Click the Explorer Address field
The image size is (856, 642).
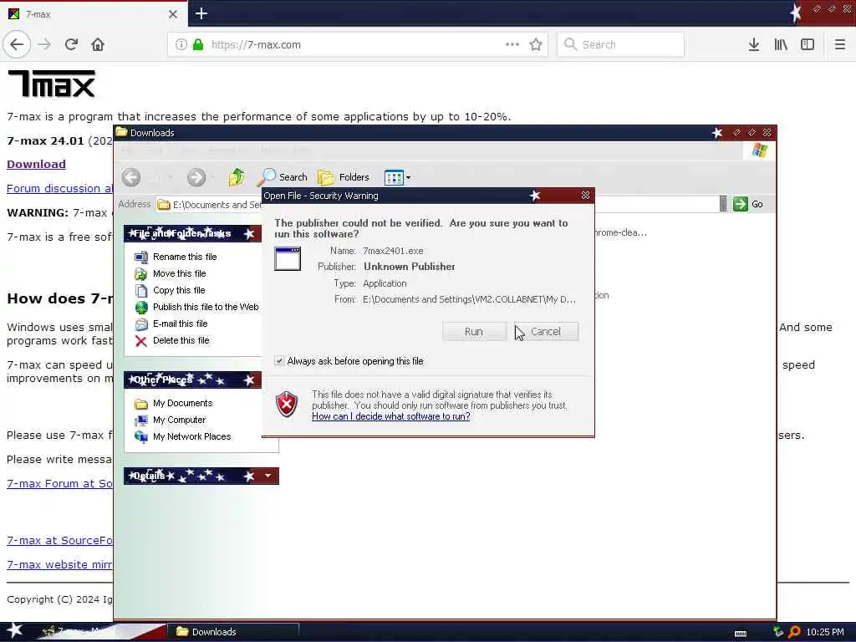point(210,205)
